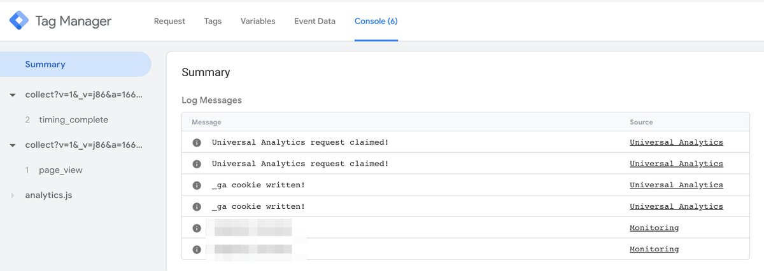Click the Log Messages heading
The width and height of the screenshot is (764, 271).
[x=211, y=100]
